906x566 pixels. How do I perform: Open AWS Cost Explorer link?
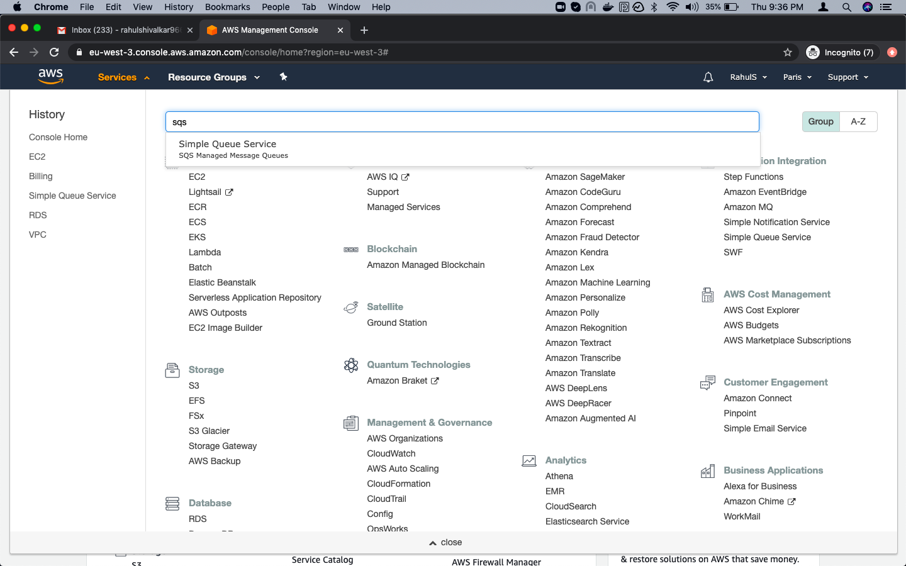coord(761,310)
